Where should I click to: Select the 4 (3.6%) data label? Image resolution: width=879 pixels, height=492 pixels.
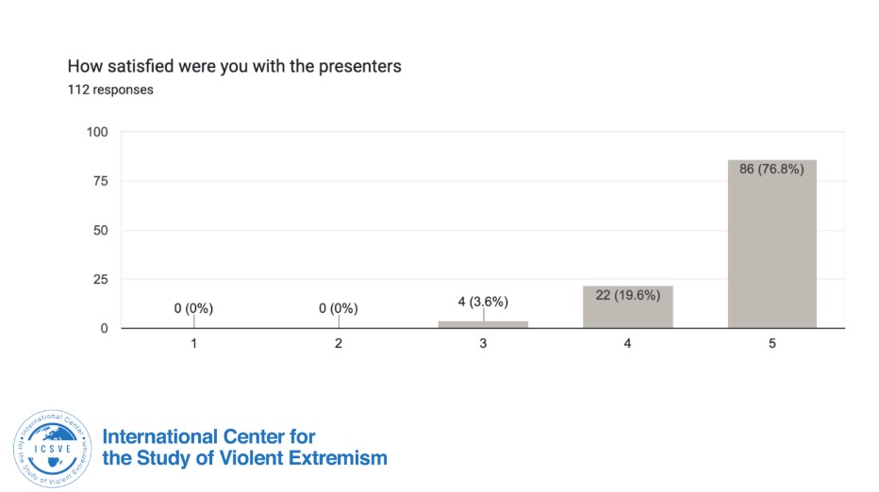pyautogui.click(x=483, y=302)
